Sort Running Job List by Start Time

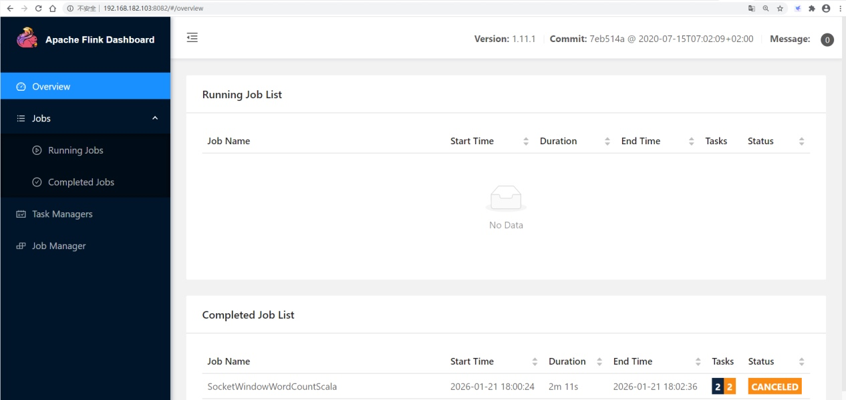[526, 142]
